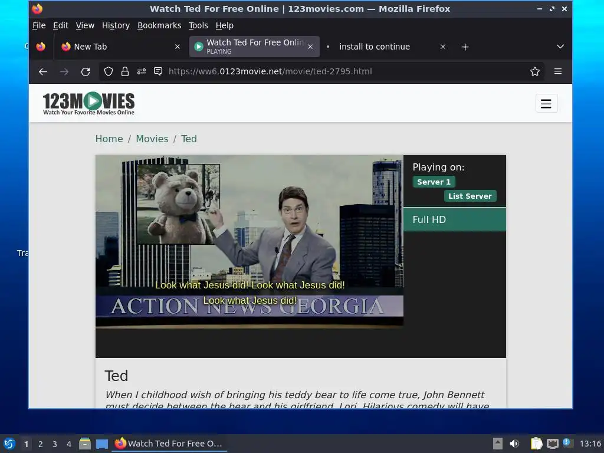604x453 pixels.
Task: Open the Help menu
Action: coord(224,25)
